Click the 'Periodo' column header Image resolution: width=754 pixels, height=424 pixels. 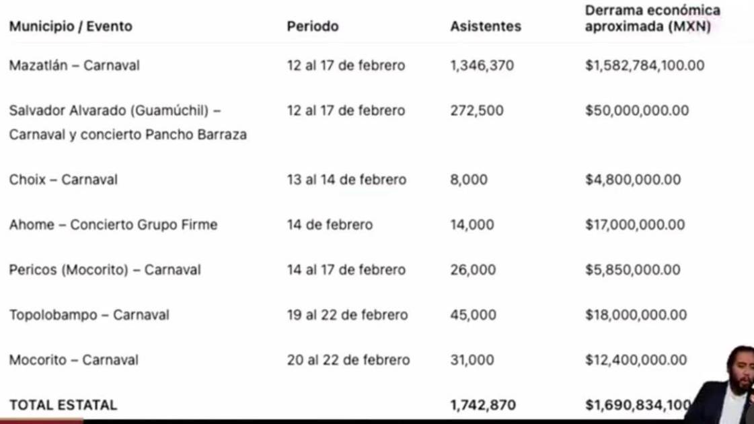coord(313,27)
